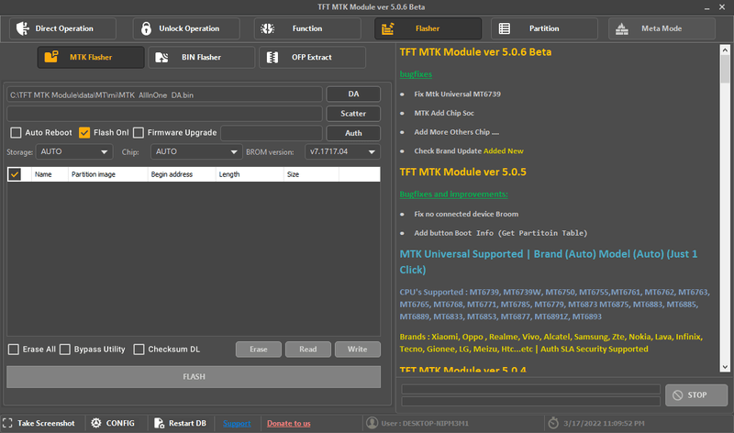The image size is (734, 433).
Task: Open the Meta Mode tab
Action: tap(662, 28)
